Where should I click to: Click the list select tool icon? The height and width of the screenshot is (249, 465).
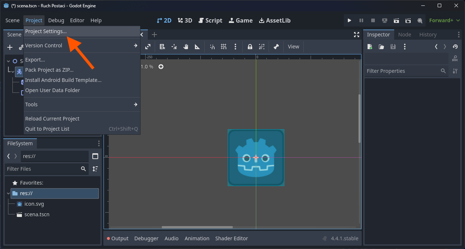click(162, 47)
